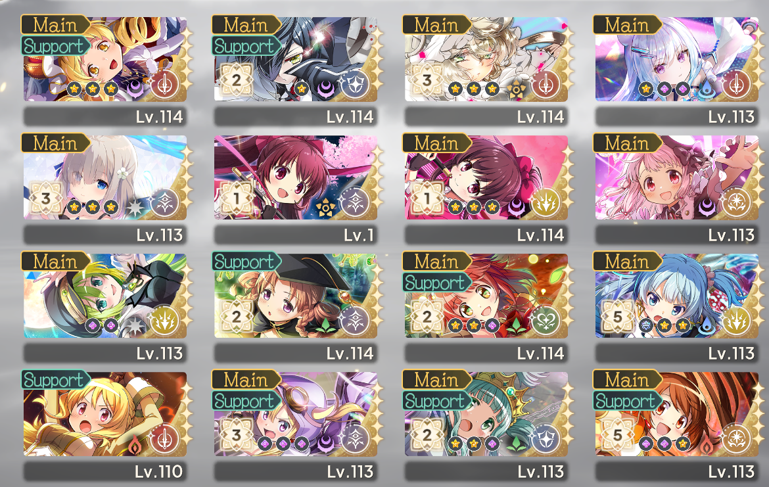Image resolution: width=769 pixels, height=487 pixels.
Task: Click number 5 badge on orange-haired girl's card
Action: (617, 434)
